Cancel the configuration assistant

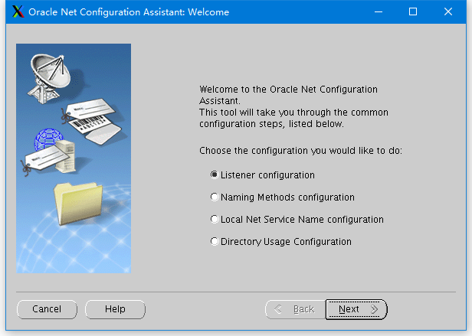coord(47,309)
